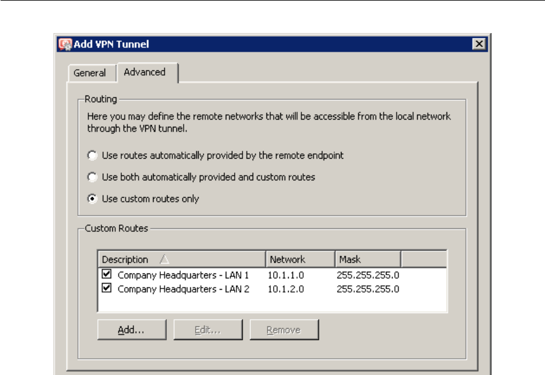Viewport: 545px width, 375px height.
Task: Click the Add VPN Tunnel title bar icon
Action: click(65, 44)
